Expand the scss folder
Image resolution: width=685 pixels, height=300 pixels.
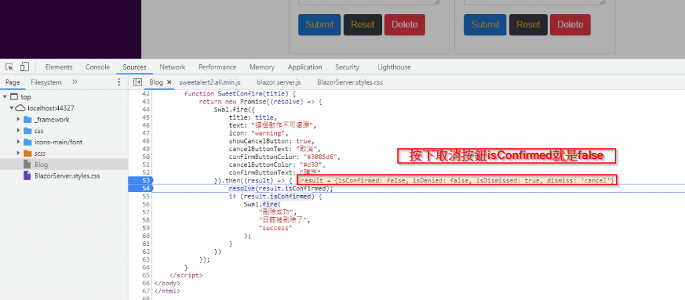[x=19, y=154]
